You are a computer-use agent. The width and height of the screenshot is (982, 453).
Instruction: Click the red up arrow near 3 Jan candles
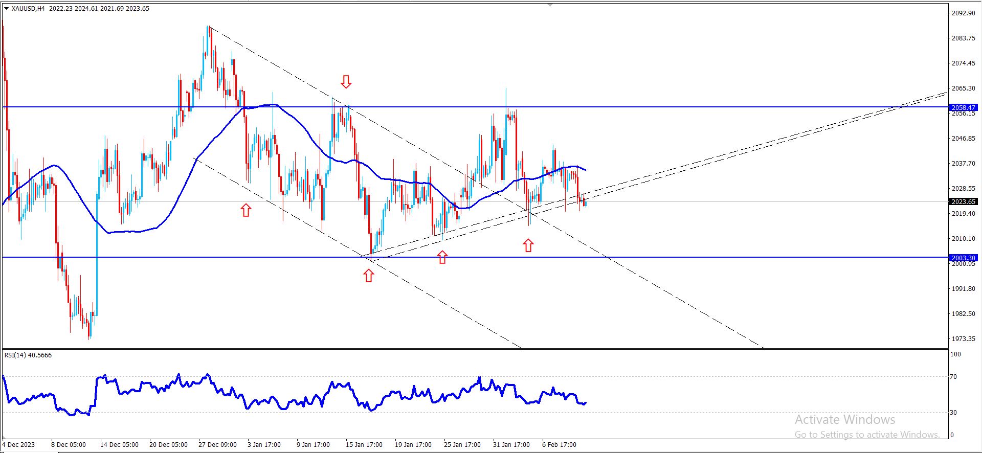click(x=246, y=210)
